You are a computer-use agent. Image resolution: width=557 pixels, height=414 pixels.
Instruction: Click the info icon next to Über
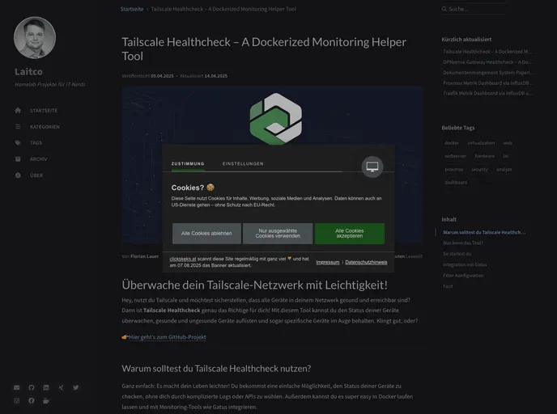18,175
